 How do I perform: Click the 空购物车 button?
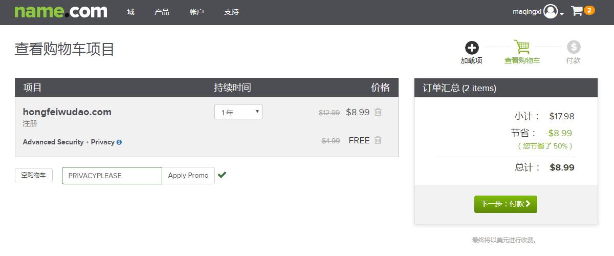point(34,175)
